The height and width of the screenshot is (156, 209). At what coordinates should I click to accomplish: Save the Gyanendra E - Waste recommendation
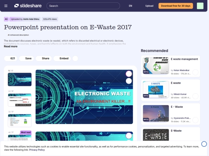coord(195,120)
